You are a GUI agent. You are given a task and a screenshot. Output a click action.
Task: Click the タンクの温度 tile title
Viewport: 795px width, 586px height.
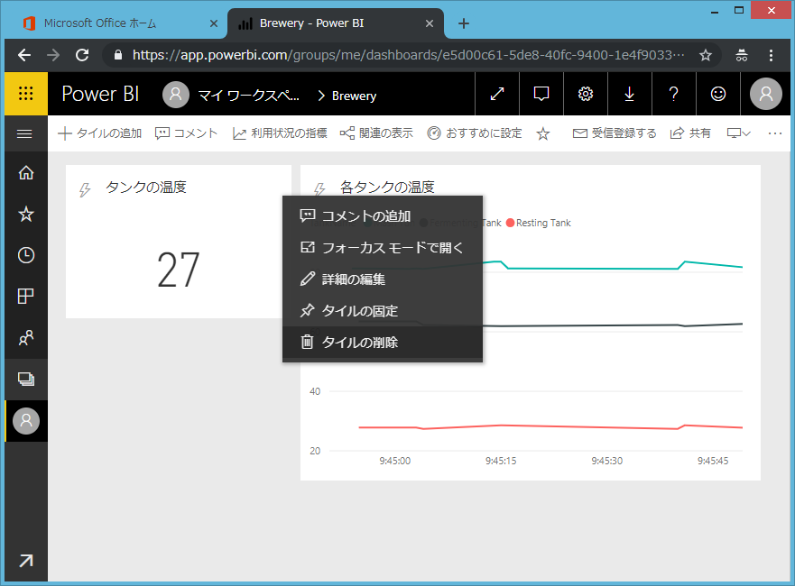pyautogui.click(x=146, y=187)
